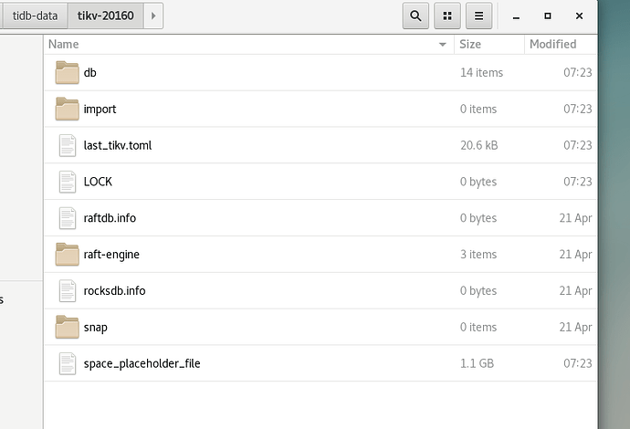Click the raftdb.info file icon
Viewport: 630px width, 429px height.
67,218
